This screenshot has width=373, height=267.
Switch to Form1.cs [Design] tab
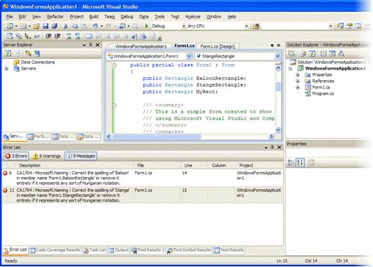pyautogui.click(x=218, y=46)
